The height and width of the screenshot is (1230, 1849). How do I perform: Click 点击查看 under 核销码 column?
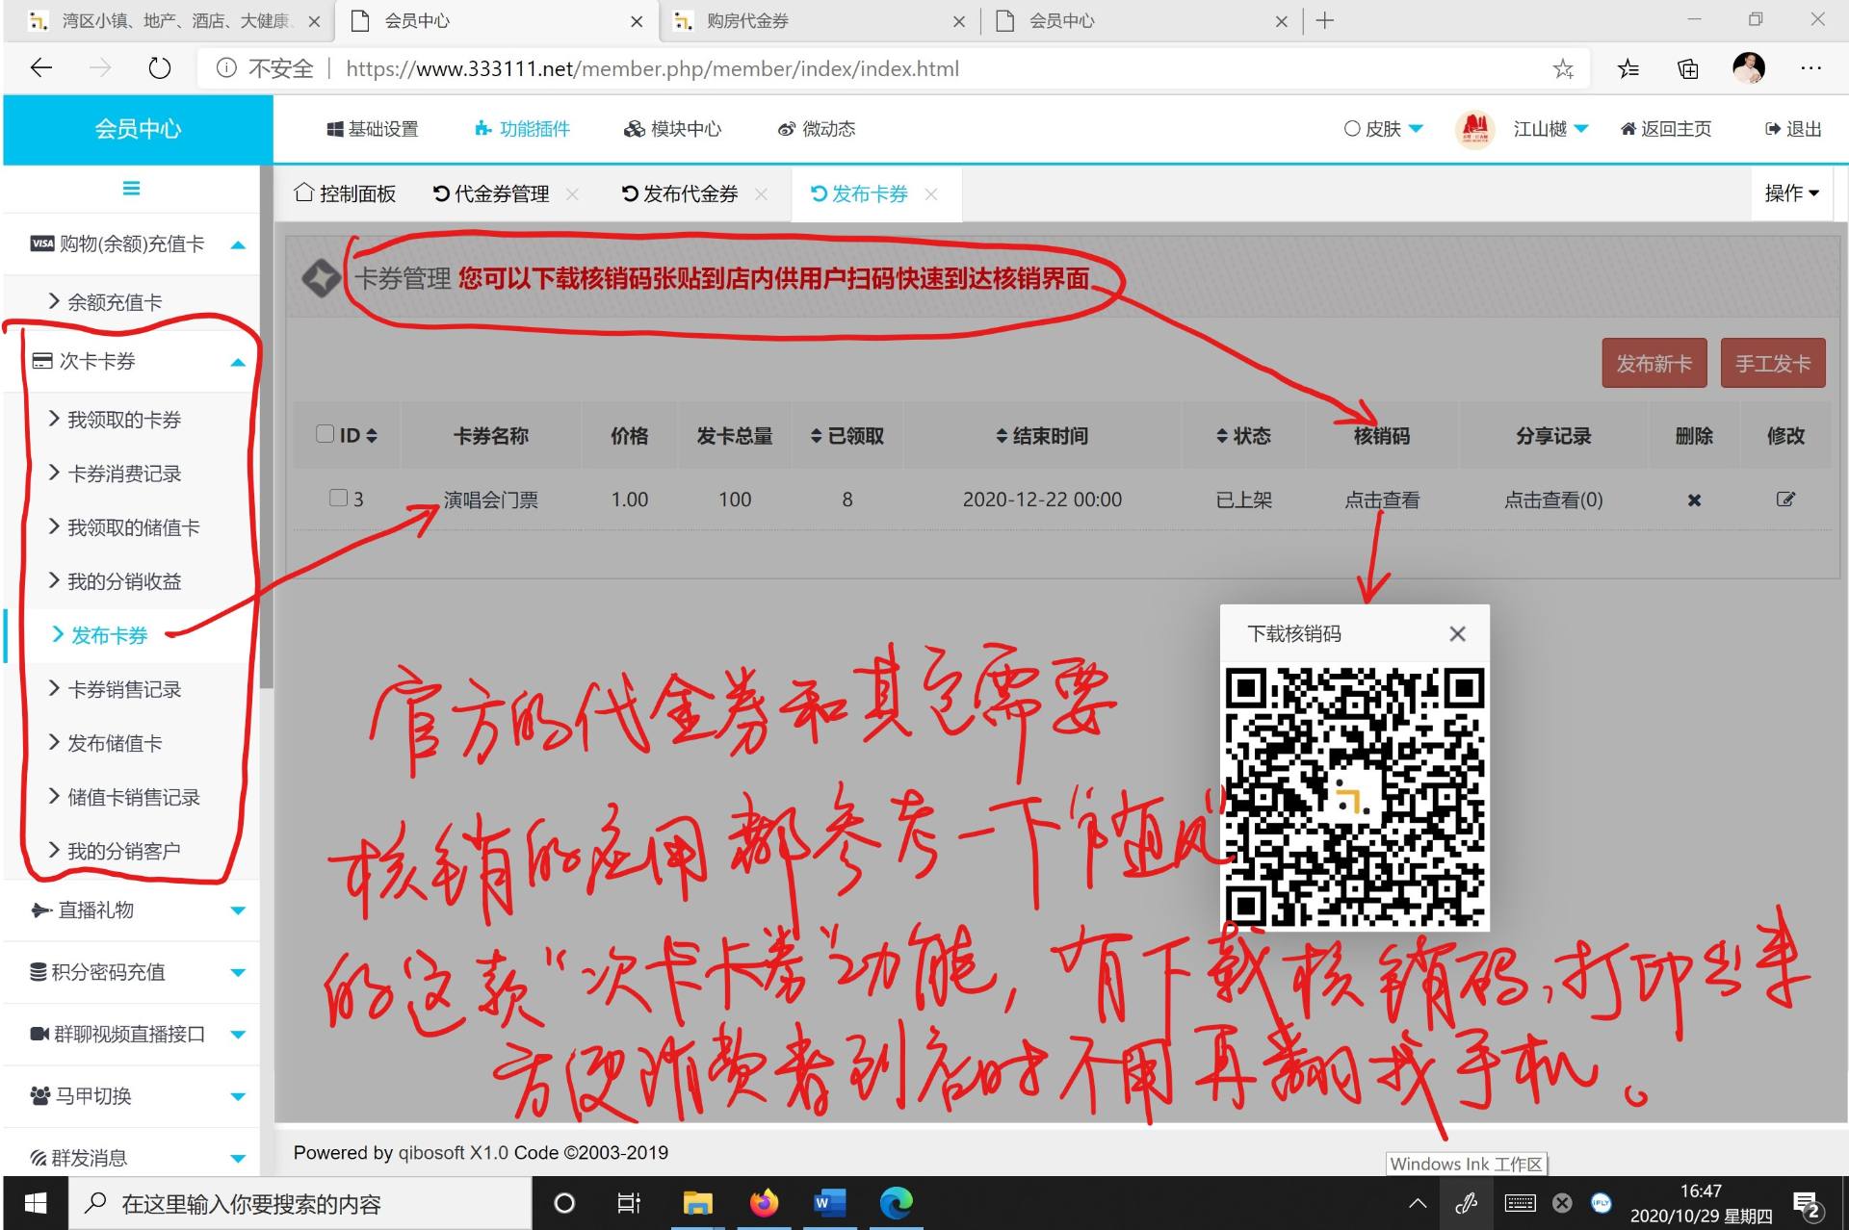[1381, 500]
